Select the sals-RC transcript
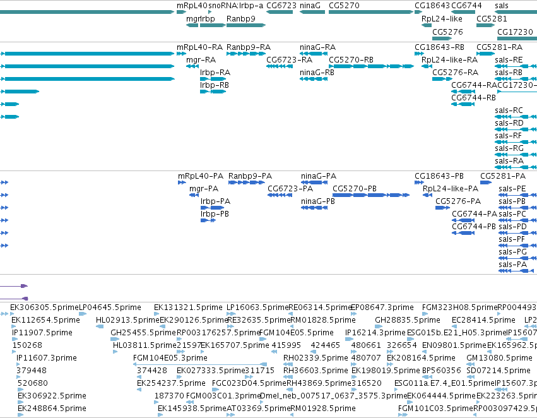This screenshot has height=418, width=537. tap(516, 117)
